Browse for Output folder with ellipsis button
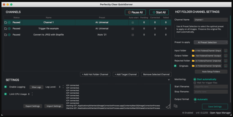The width and height of the screenshot is (233, 117). point(226,56)
